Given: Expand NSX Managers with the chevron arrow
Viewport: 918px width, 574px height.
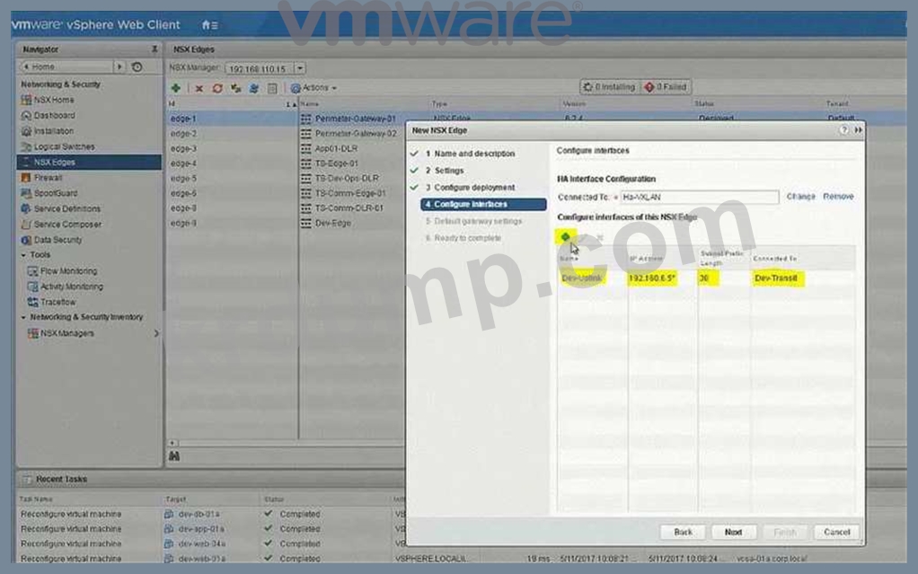Looking at the screenshot, I should coord(156,333).
